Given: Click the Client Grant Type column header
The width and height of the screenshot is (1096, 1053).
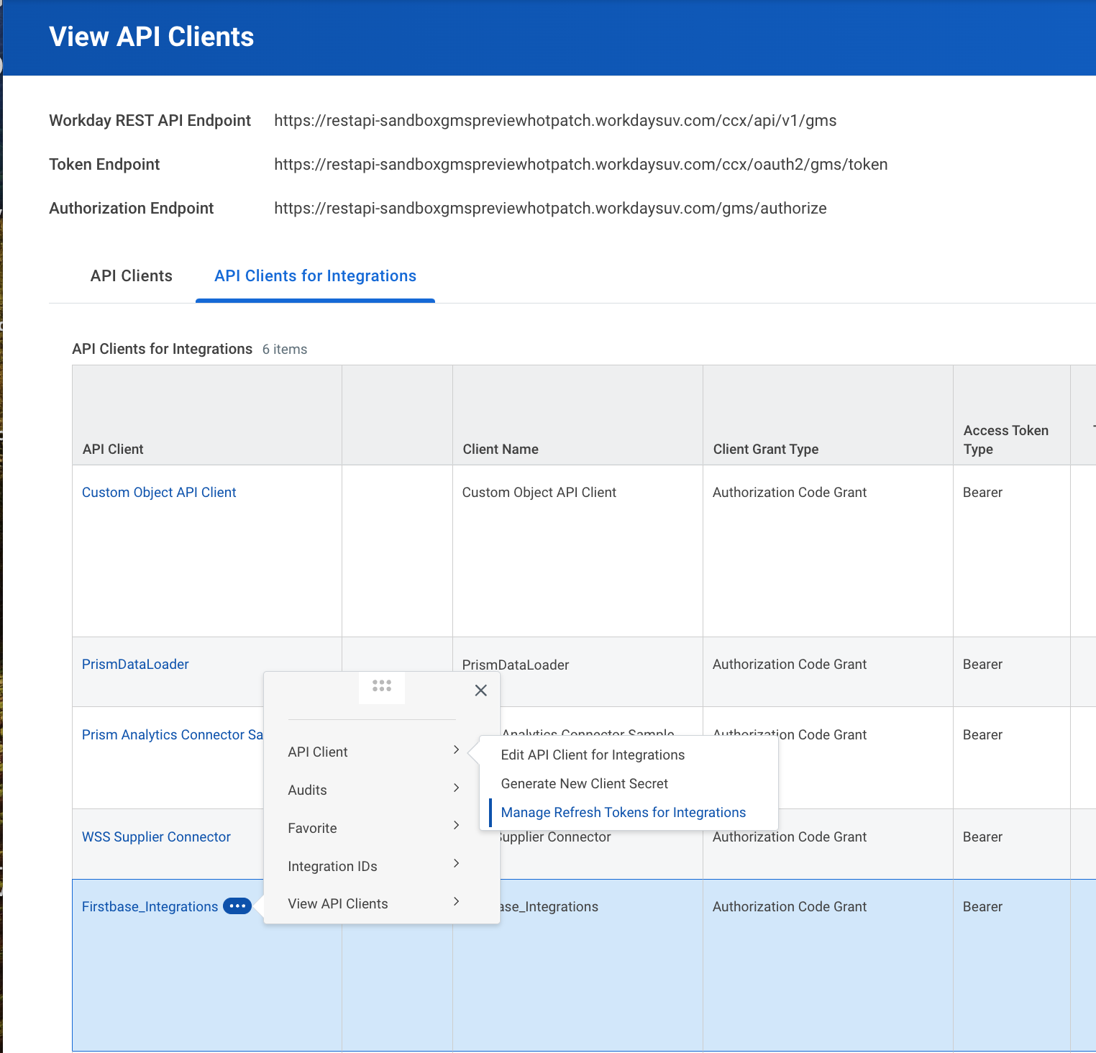Looking at the screenshot, I should 765,450.
